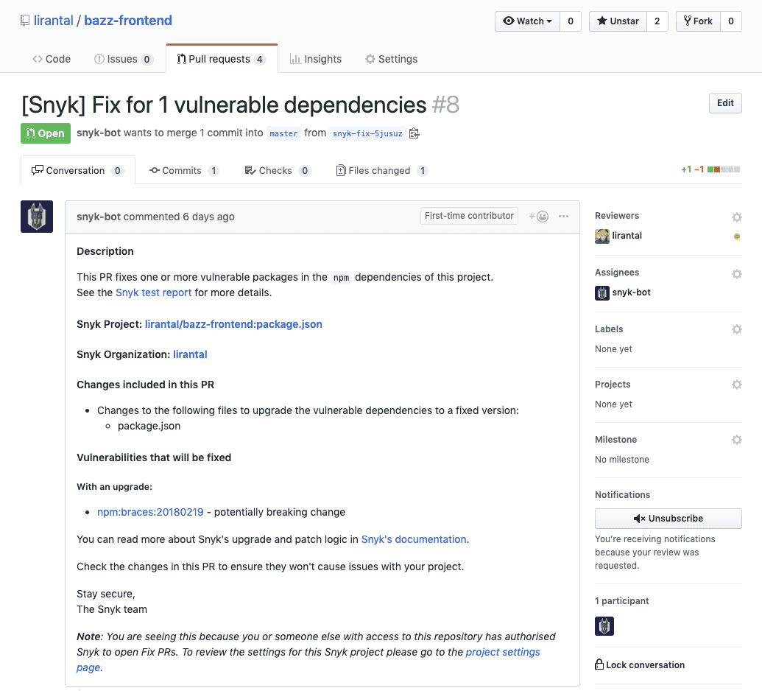Lock the conversation

click(x=640, y=664)
